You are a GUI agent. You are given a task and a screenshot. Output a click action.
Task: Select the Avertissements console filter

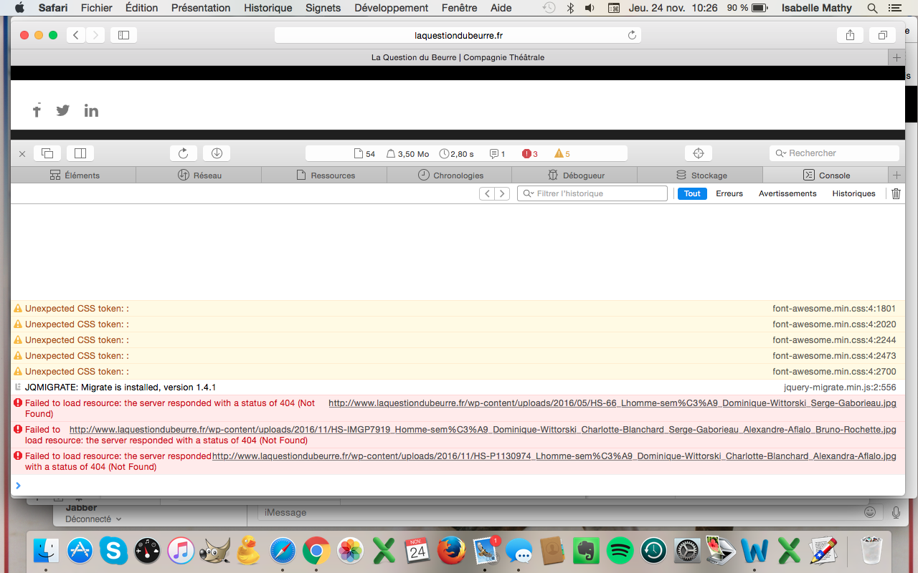click(787, 193)
